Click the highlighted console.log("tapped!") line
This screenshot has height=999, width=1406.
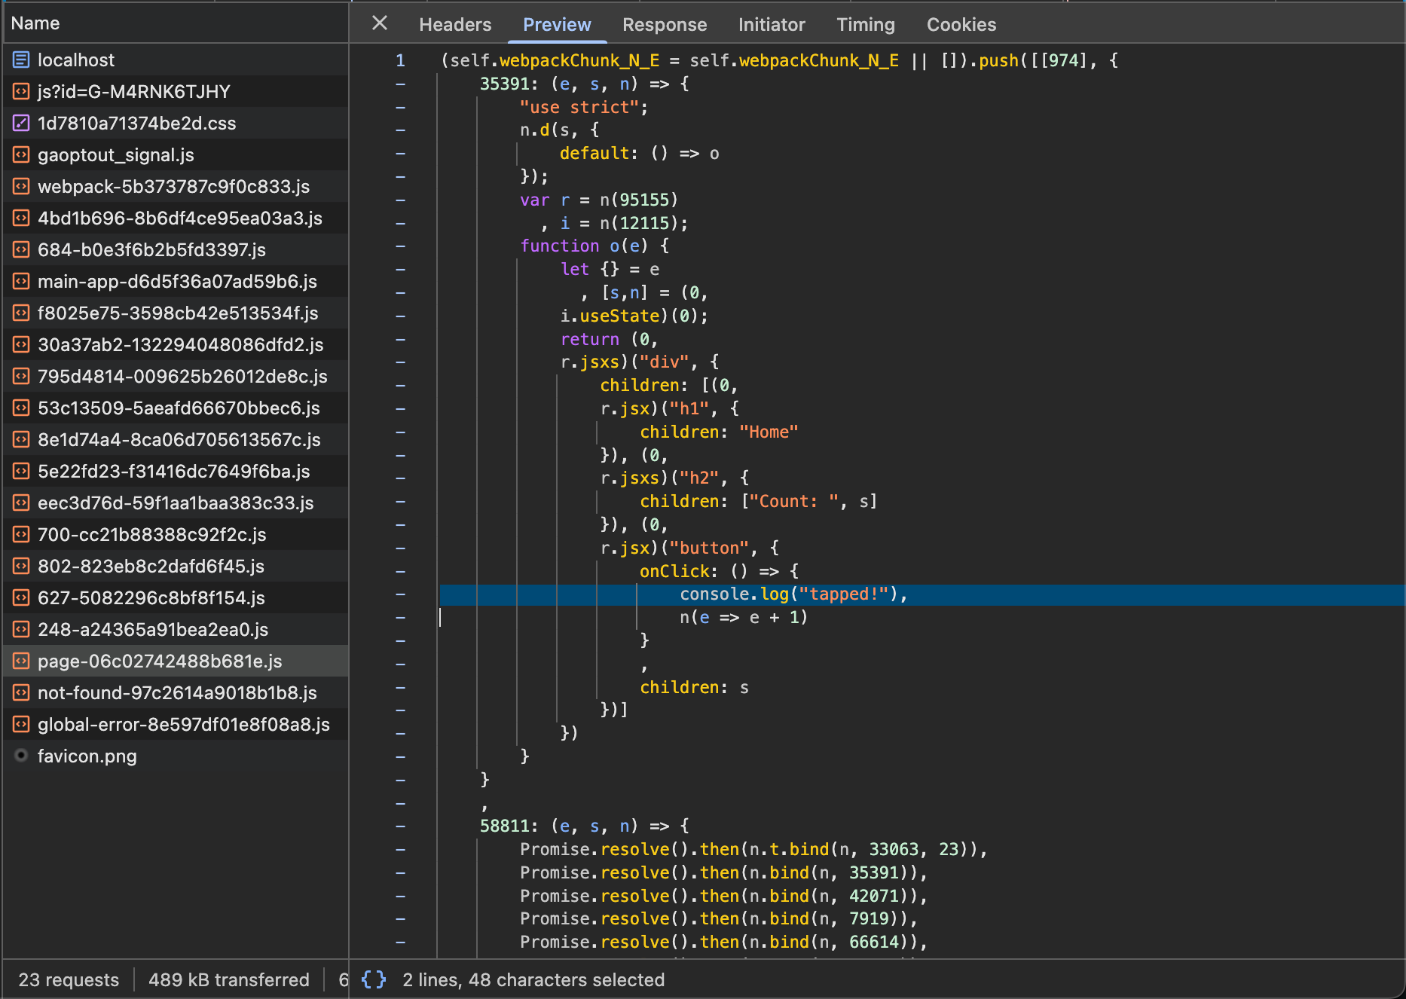793,594
